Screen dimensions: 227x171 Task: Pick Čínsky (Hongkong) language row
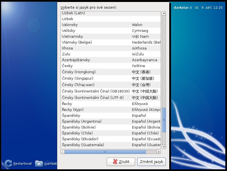point(111,72)
